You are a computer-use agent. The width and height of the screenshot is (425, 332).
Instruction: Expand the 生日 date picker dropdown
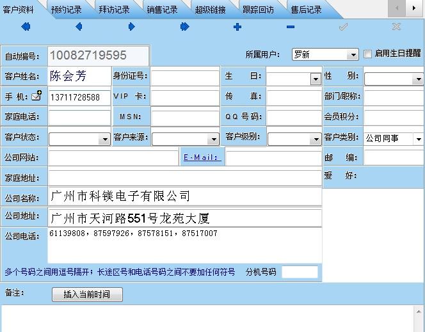pos(315,79)
